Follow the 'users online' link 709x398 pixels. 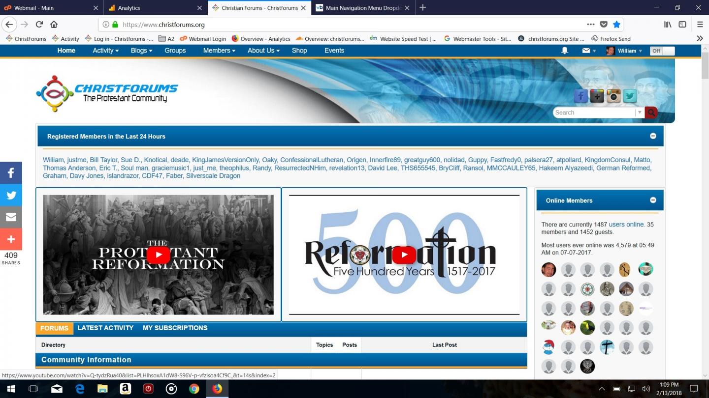coord(626,225)
